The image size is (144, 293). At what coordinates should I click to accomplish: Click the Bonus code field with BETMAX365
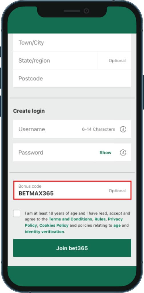[x=72, y=190]
